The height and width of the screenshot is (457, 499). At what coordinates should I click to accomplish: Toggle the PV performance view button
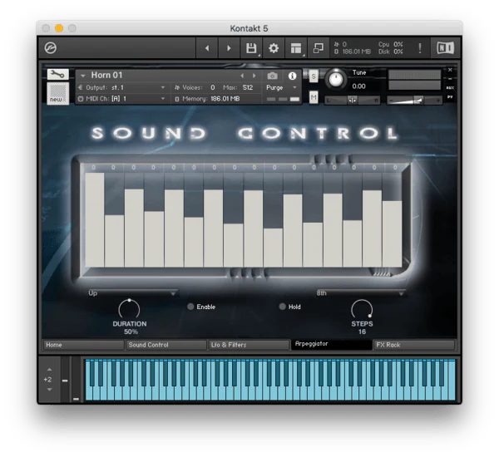450,96
